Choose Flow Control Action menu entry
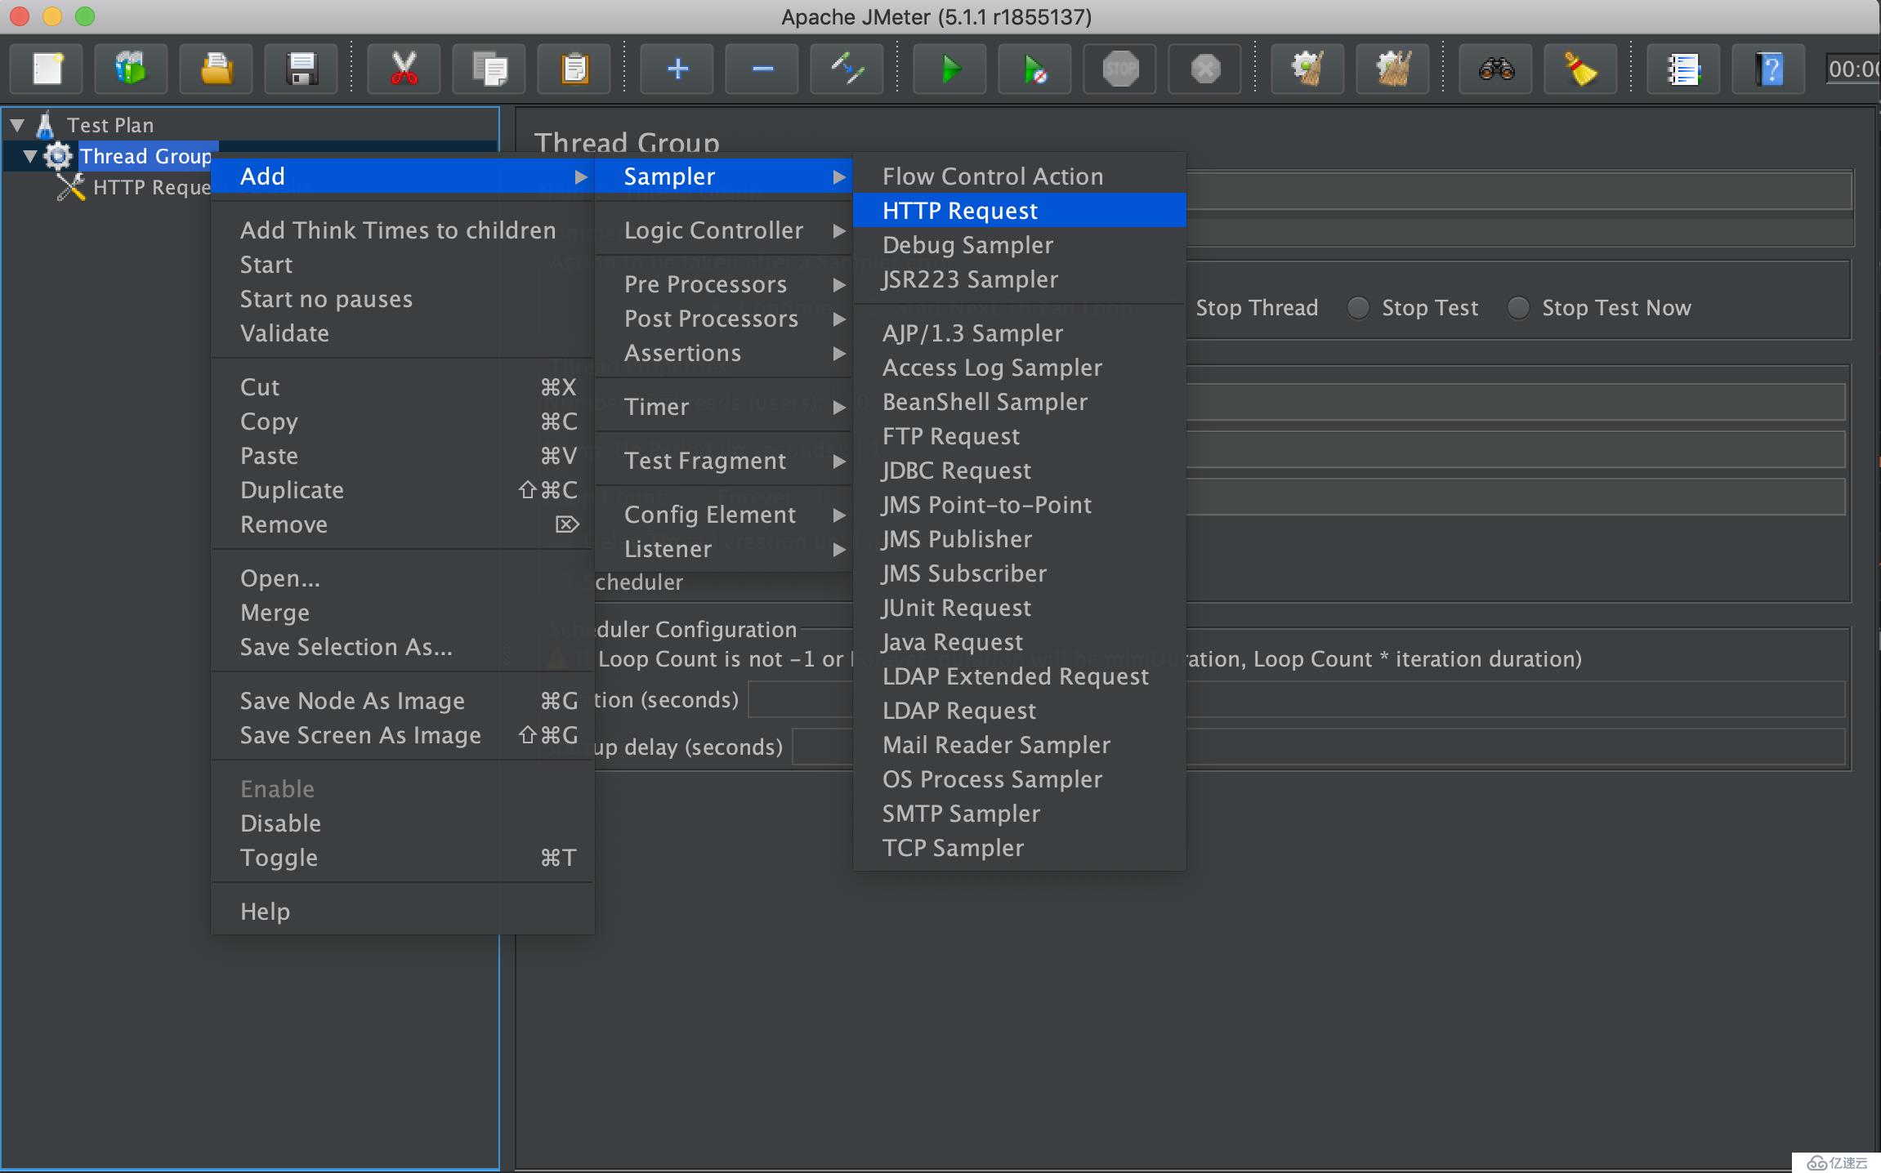The image size is (1881, 1173). click(1019, 176)
